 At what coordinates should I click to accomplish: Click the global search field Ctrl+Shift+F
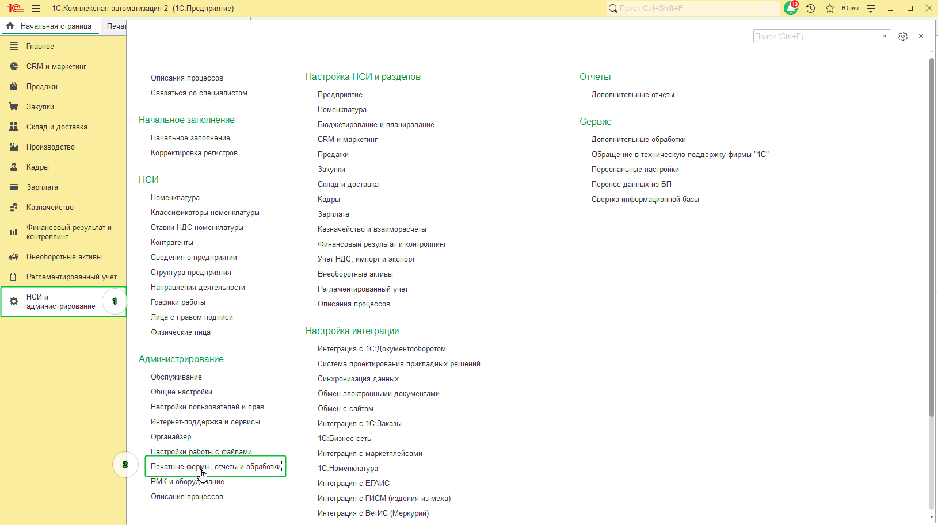click(693, 8)
